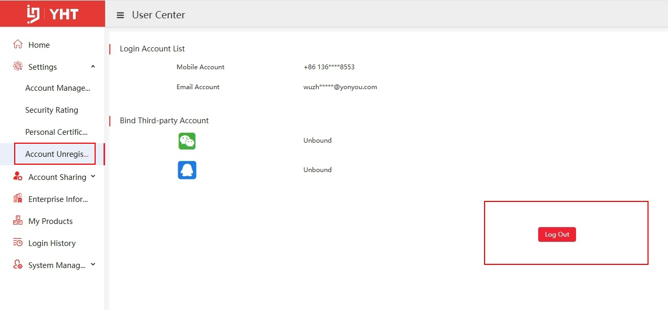Collapse the Settings menu chevron
Image resolution: width=668 pixels, height=310 pixels.
[93, 67]
